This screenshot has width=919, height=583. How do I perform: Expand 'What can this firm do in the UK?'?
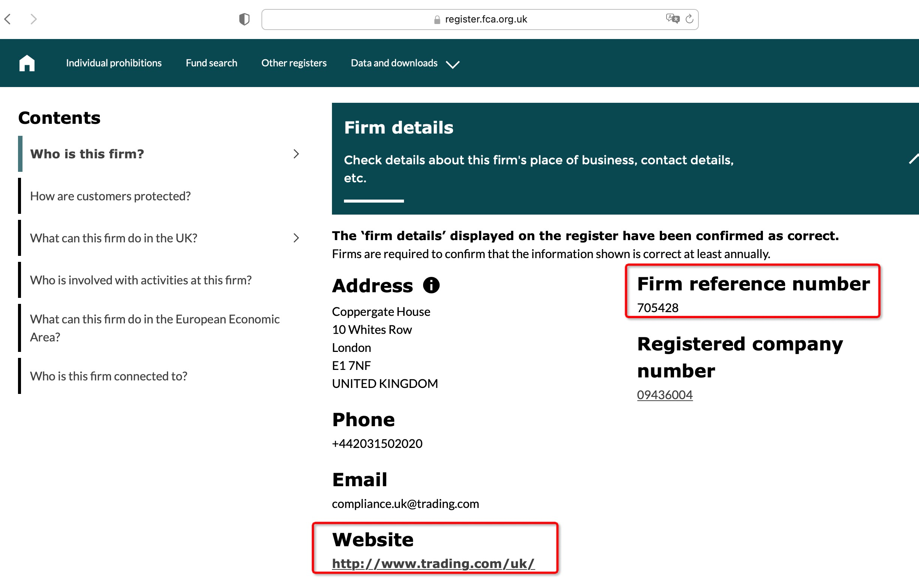point(296,238)
